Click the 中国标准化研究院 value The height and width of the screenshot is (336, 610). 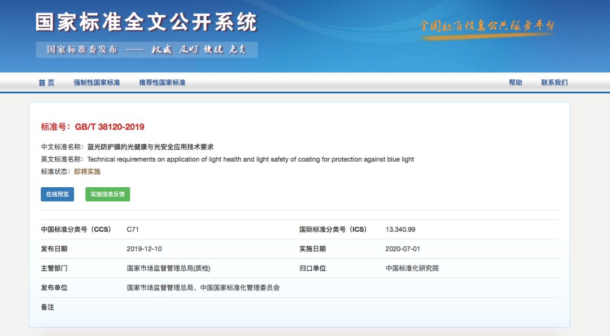[x=412, y=268]
